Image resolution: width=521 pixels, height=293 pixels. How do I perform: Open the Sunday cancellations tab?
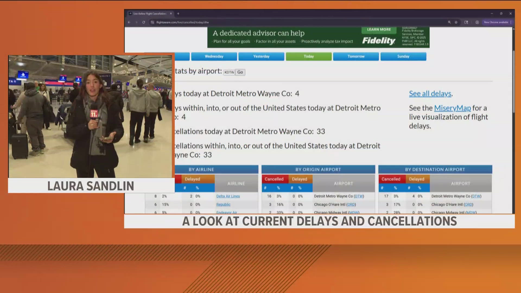[x=403, y=56]
